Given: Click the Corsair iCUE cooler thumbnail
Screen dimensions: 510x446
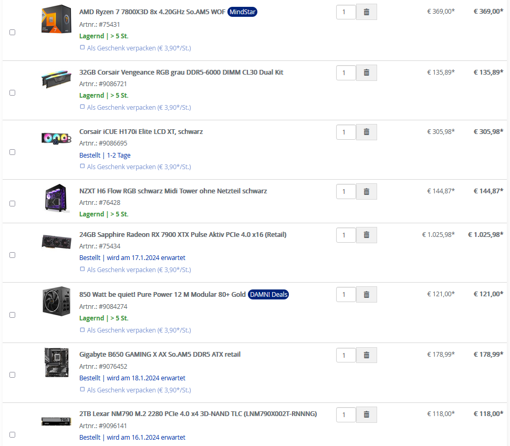Looking at the screenshot, I should pyautogui.click(x=57, y=138).
